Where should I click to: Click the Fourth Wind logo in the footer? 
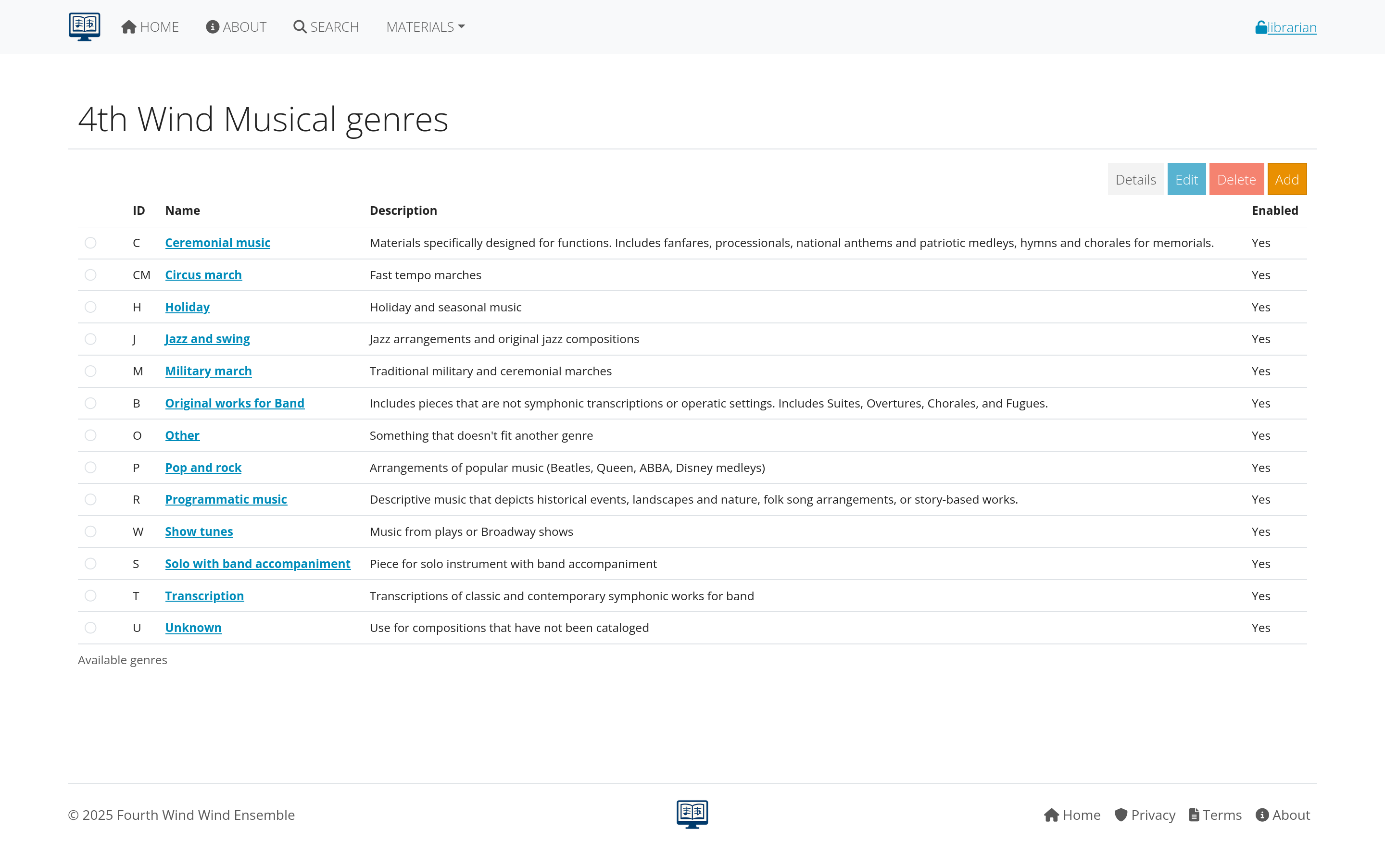point(692,814)
